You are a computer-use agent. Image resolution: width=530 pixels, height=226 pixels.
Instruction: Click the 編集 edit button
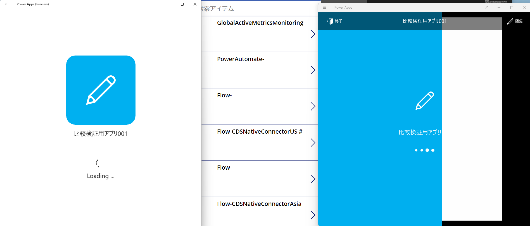tap(515, 21)
